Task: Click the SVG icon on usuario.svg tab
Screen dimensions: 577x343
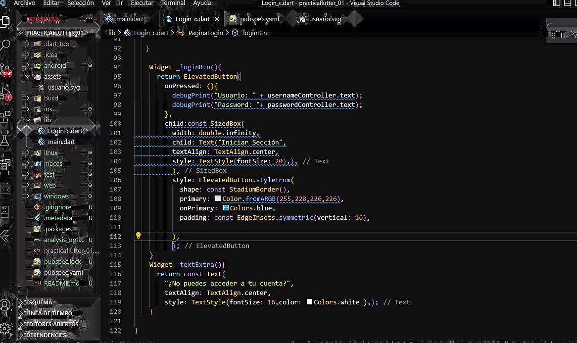Action: pos(302,19)
